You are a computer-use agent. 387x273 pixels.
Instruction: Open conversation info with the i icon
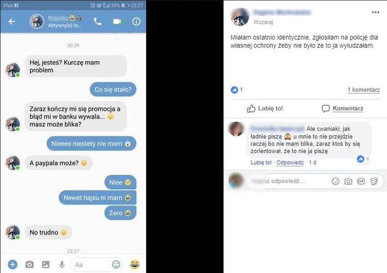(x=136, y=22)
